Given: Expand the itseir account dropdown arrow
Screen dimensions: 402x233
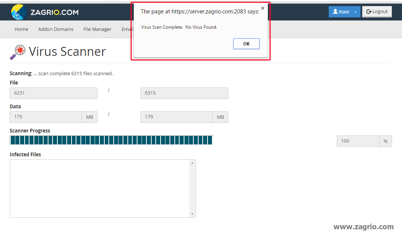Looking at the screenshot, I should coord(355,12).
